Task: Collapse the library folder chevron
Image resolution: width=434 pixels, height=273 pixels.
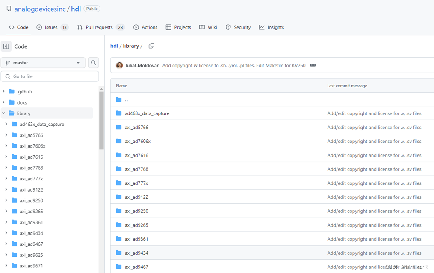Action: point(3,113)
